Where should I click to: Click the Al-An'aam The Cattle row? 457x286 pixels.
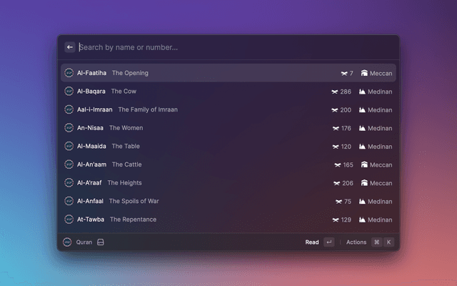coord(228,164)
